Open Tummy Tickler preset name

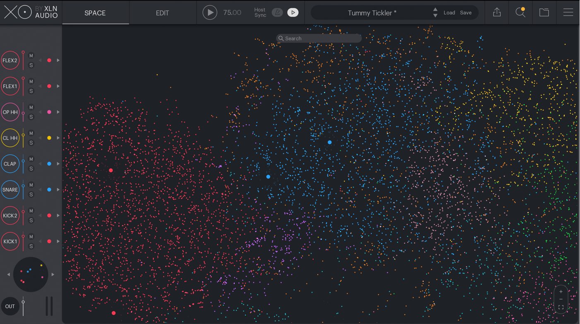pos(372,13)
